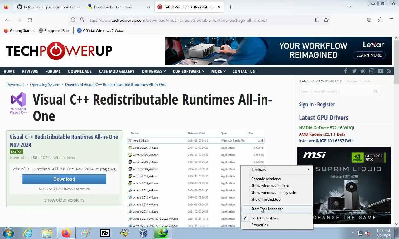Click TechPowerUp Facebook icon
399x239 pixels.
[x=345, y=71]
